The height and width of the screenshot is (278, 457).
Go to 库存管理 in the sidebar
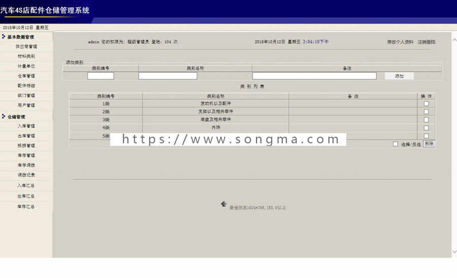pyautogui.click(x=26, y=155)
